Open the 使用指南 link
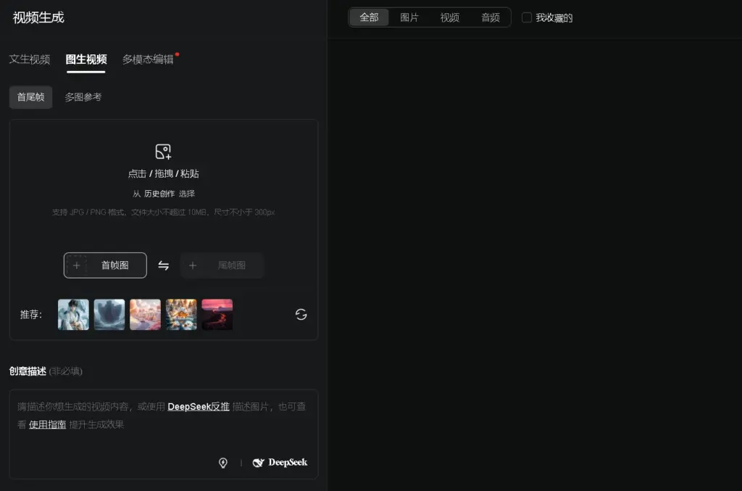Screen dimensions: 742x491 click(48, 424)
